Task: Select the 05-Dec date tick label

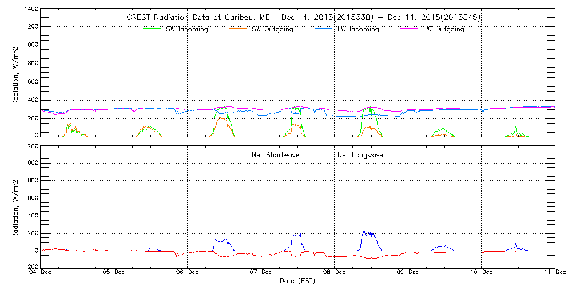Action: (x=114, y=273)
